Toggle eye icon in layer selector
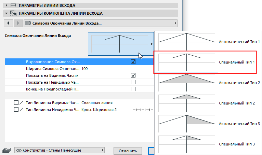 19,150
